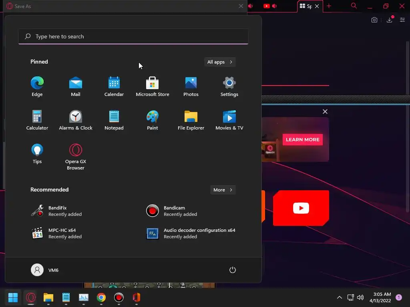Click the Opera page vertical scrollbar

pos(407,127)
